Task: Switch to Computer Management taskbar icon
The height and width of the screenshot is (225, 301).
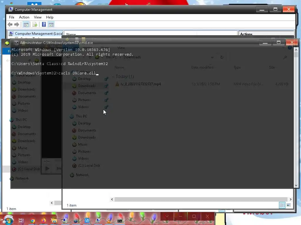Action: tap(98, 221)
